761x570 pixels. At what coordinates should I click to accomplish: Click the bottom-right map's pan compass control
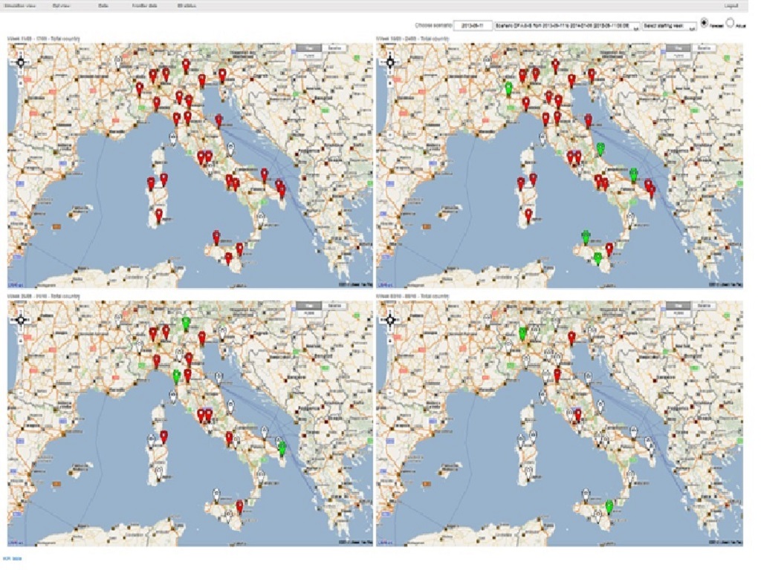tap(390, 320)
